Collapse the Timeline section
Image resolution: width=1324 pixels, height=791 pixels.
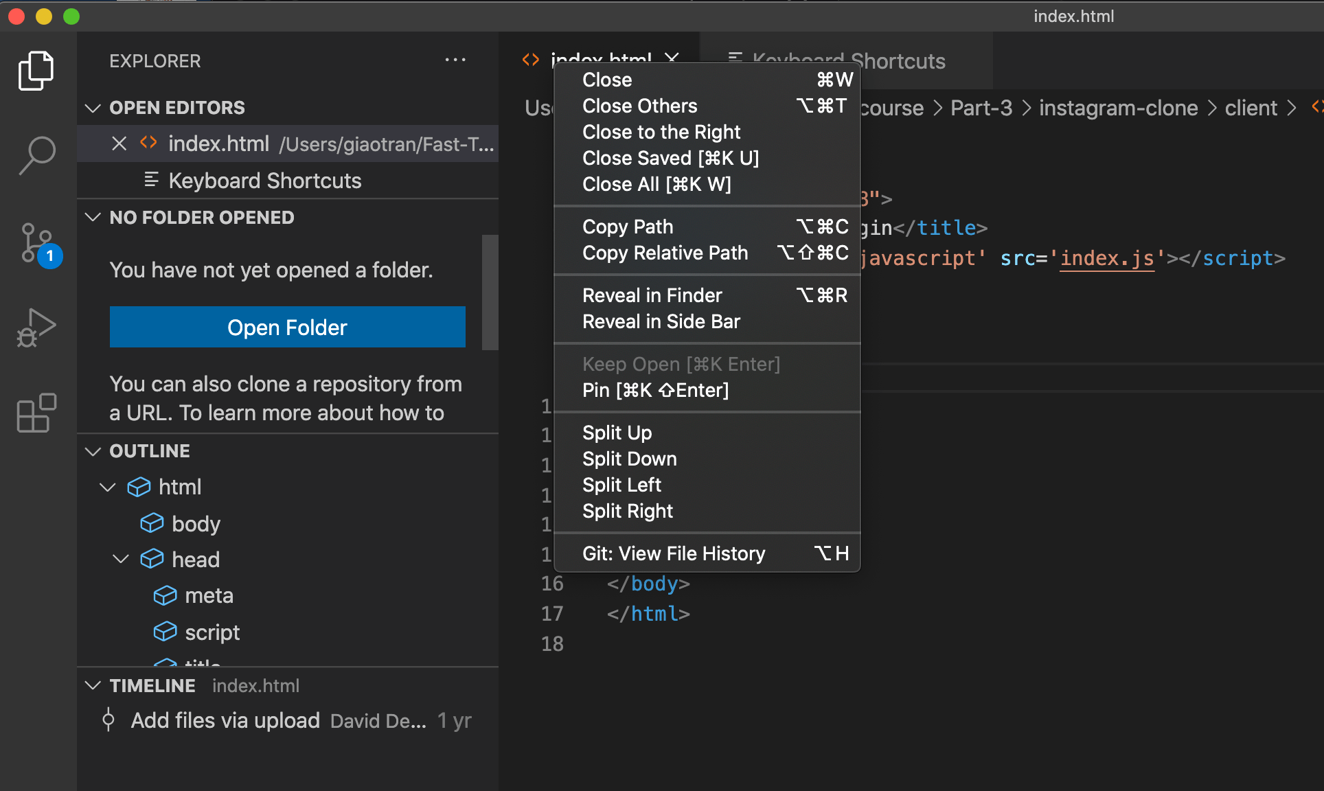[93, 685]
